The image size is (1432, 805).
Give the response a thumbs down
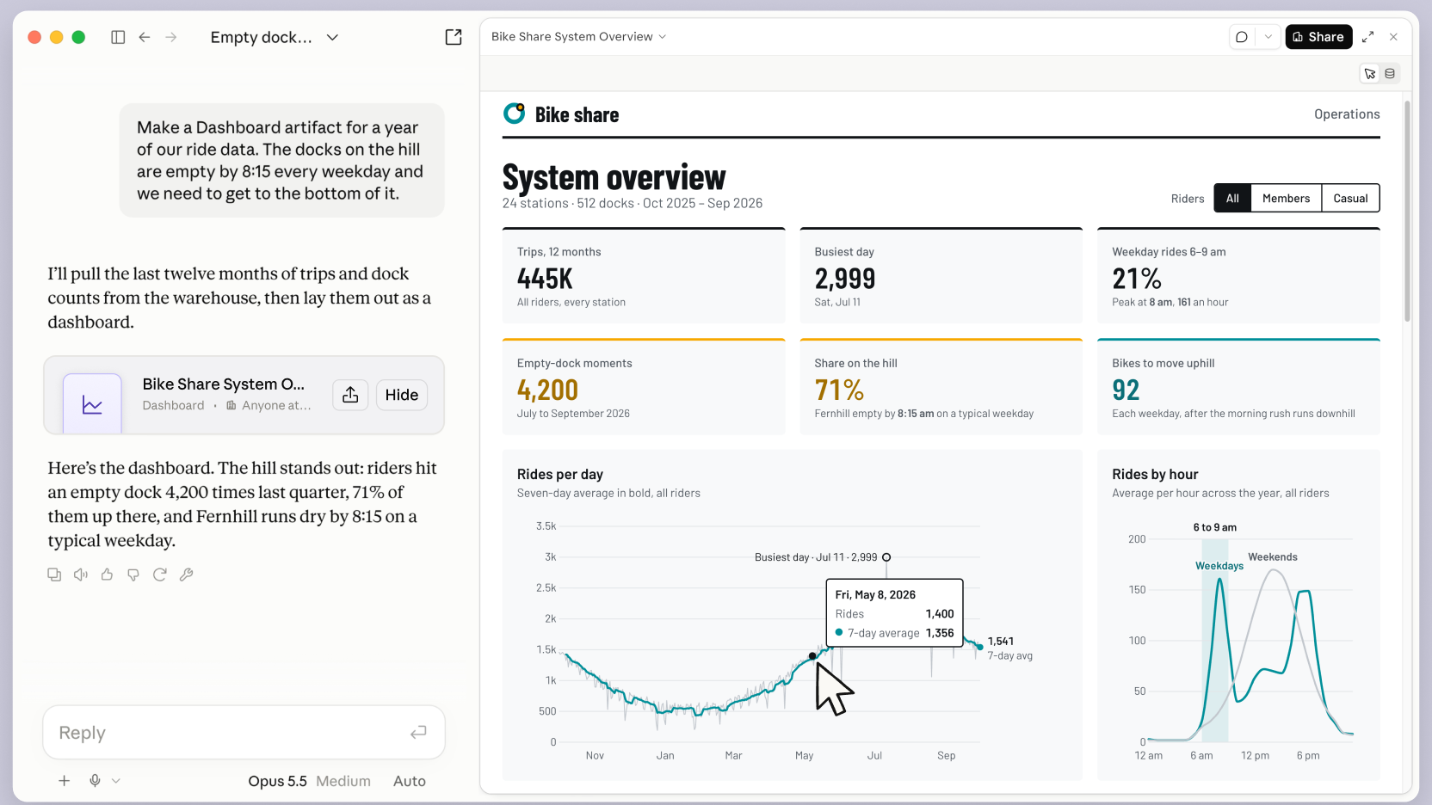coord(133,575)
